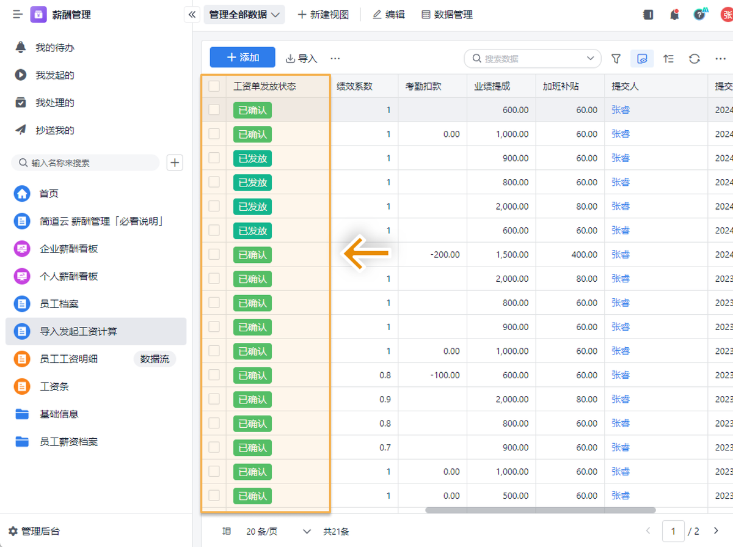Collapse the sidebar with double-chevron icon

point(192,15)
